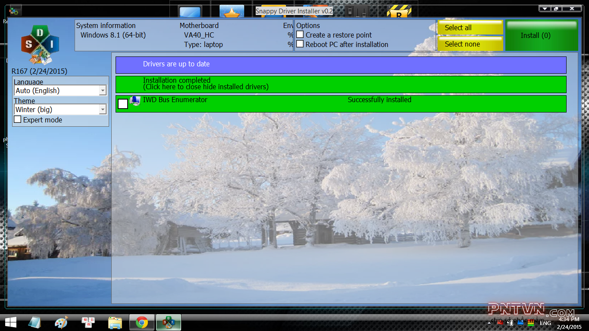Check the IWD Bus Enumerator driver checkbox
The image size is (589, 331).
pos(123,104)
